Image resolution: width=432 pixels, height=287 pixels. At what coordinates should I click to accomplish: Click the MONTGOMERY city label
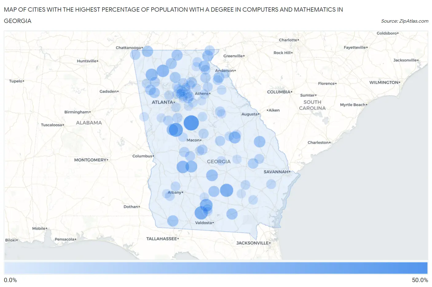[x=90, y=160]
